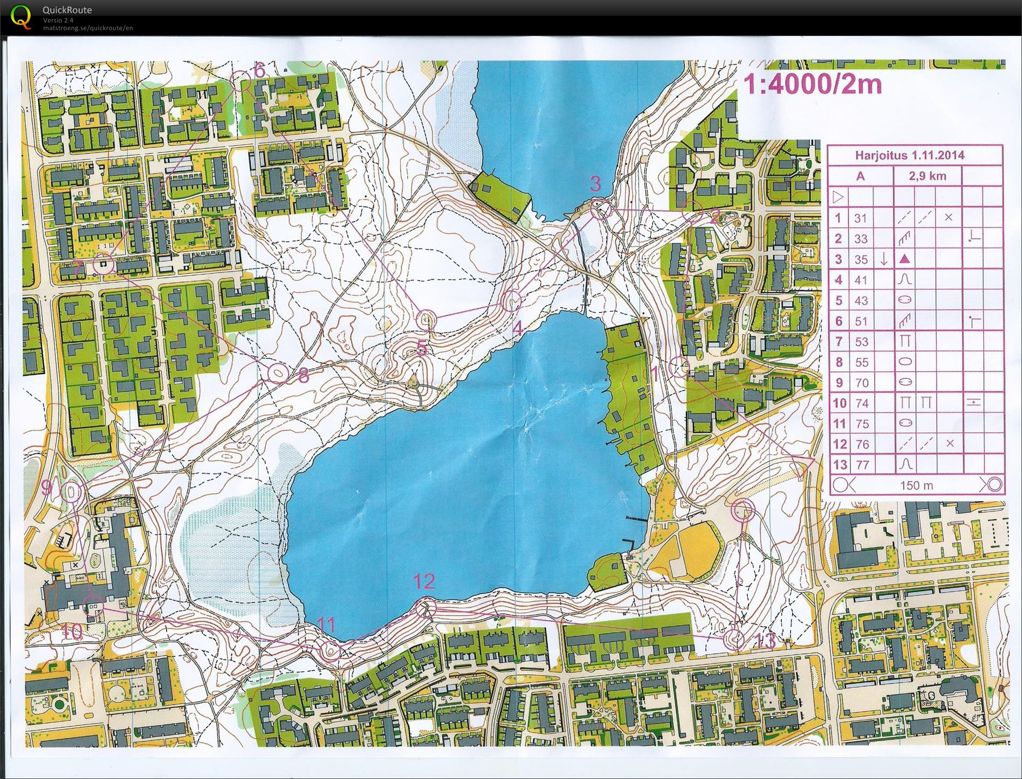Click control code "70" in the table
The height and width of the screenshot is (779, 1022).
[x=861, y=383]
